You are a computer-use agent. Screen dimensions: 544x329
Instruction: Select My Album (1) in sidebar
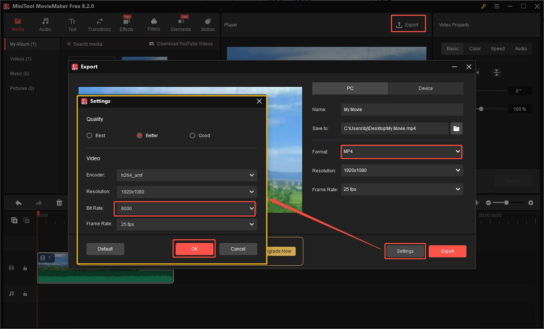point(32,44)
